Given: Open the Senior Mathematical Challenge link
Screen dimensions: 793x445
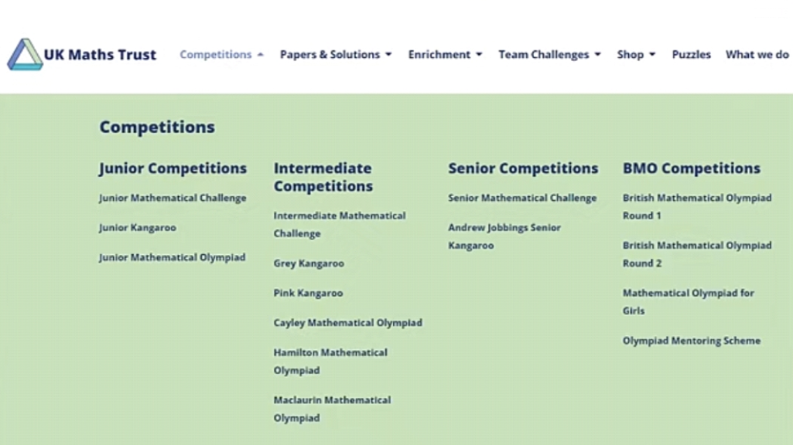Looking at the screenshot, I should point(522,198).
